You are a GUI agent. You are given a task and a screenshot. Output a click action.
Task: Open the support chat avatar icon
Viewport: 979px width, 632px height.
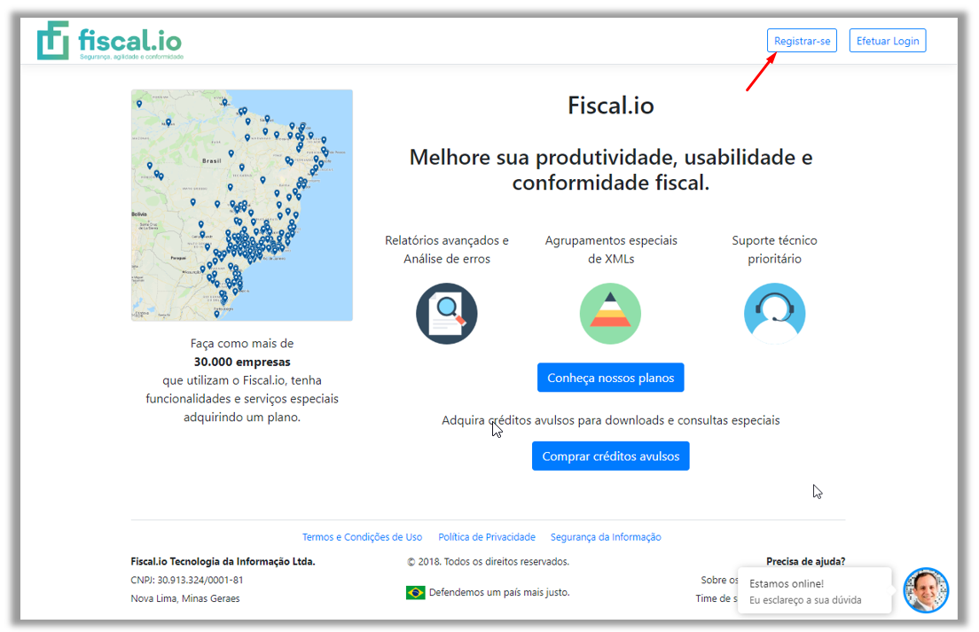click(926, 590)
